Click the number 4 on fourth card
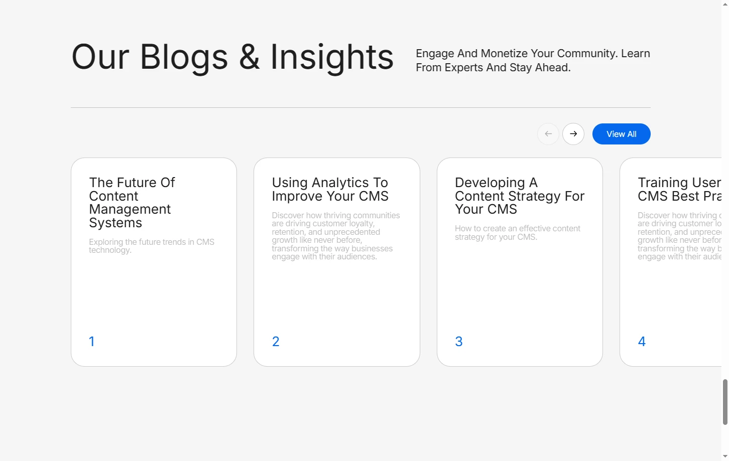Viewport: 729px width, 461px height. pos(642,342)
